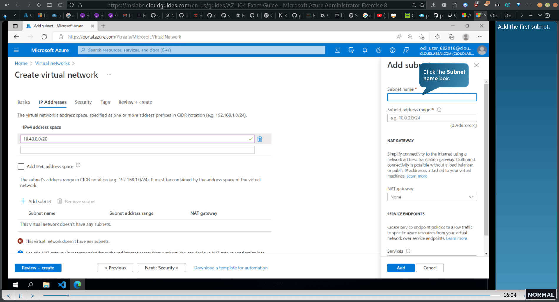This screenshot has width=559, height=302.
Task: Open service endpoints Learn more link
Action: [457, 238]
